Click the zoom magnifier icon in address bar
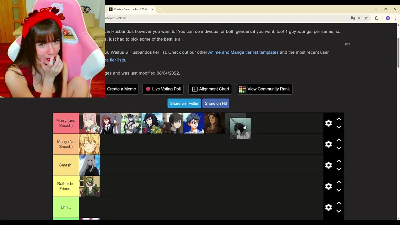 [359, 18]
